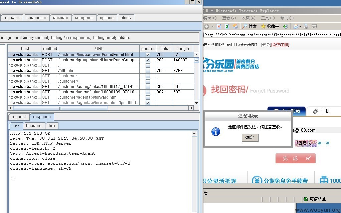Viewport: 341px width, 213px height.
Task: Switch to the sequencer tab
Action: (x=36, y=18)
